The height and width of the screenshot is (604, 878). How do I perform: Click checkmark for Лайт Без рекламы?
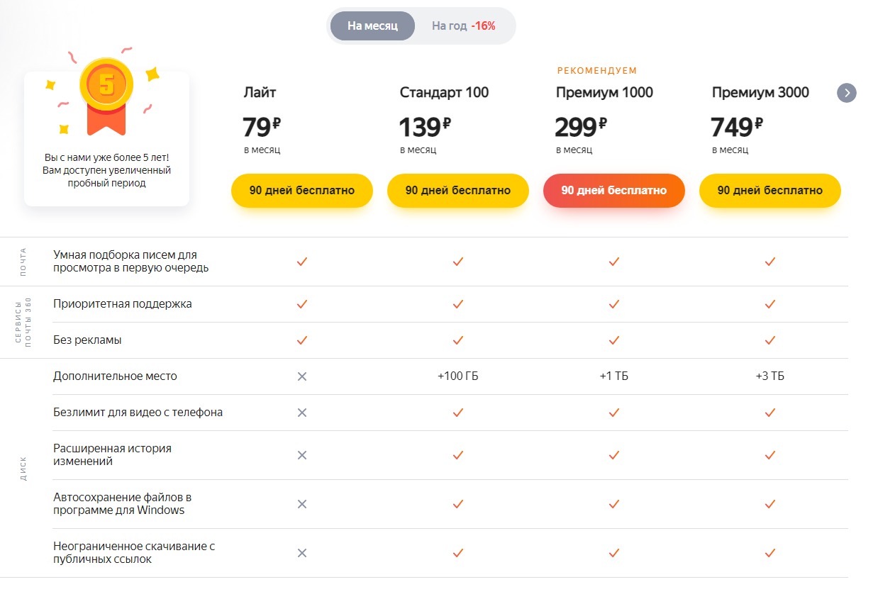coord(302,340)
